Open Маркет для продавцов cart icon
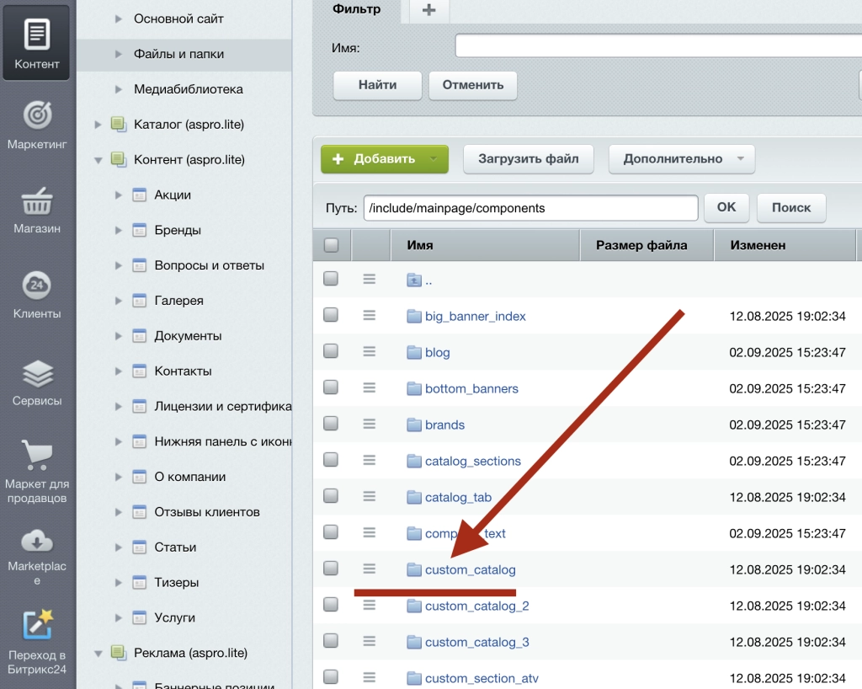 point(37,456)
